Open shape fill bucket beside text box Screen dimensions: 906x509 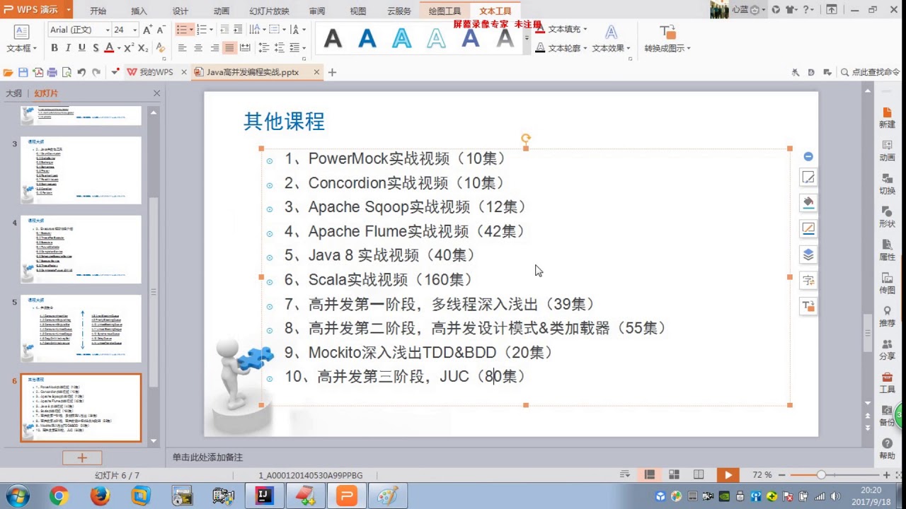(808, 203)
